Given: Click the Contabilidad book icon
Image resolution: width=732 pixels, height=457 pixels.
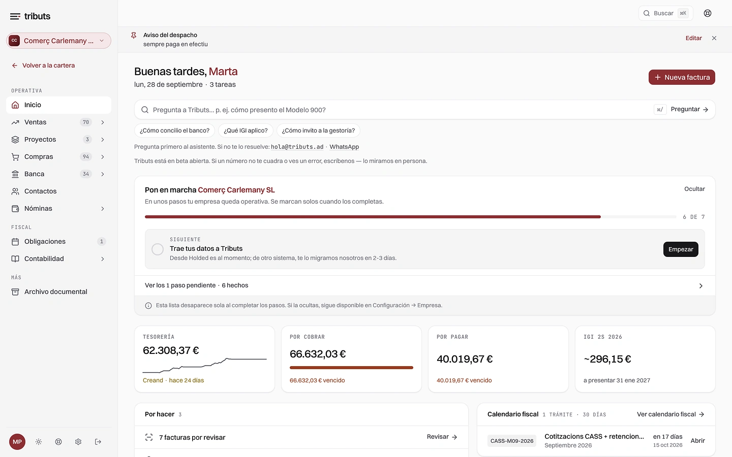Looking at the screenshot, I should 15,259.
